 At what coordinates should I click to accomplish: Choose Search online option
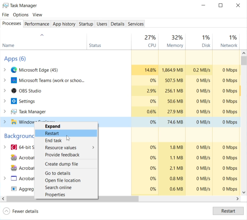click(66, 187)
